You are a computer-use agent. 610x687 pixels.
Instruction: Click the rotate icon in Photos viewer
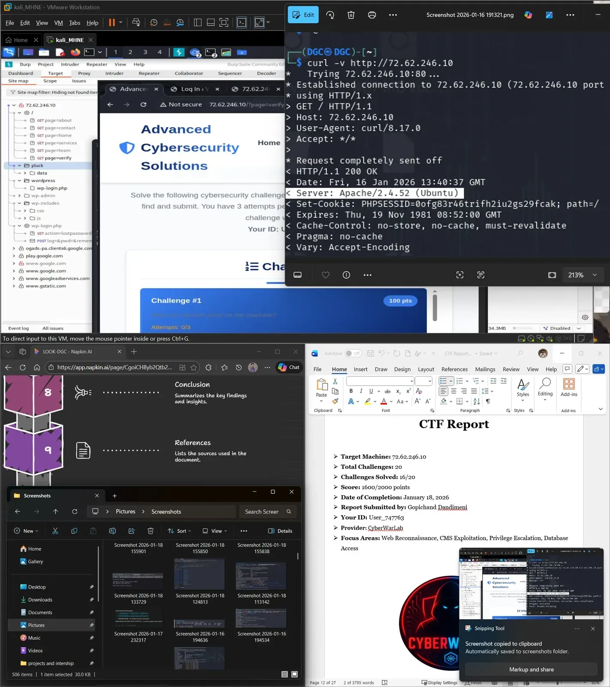point(330,15)
